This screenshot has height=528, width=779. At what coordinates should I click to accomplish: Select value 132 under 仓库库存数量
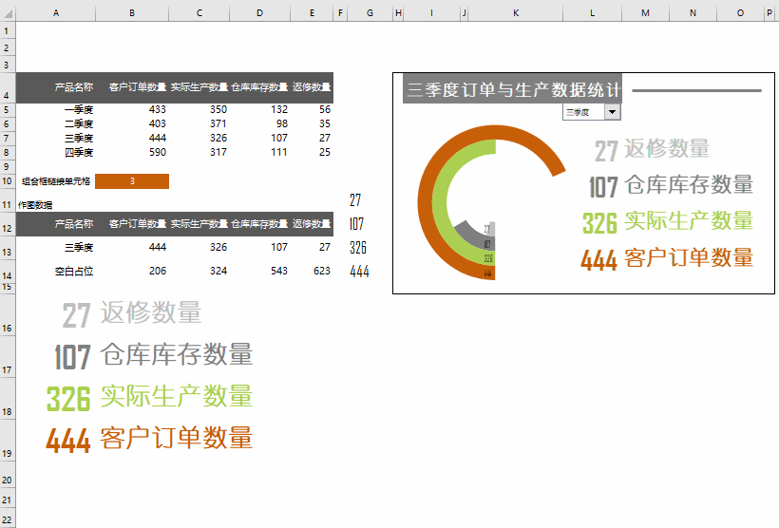click(279, 109)
